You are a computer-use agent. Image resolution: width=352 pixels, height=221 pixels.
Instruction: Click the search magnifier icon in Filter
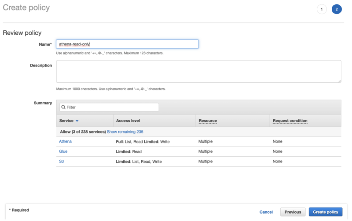click(x=63, y=107)
